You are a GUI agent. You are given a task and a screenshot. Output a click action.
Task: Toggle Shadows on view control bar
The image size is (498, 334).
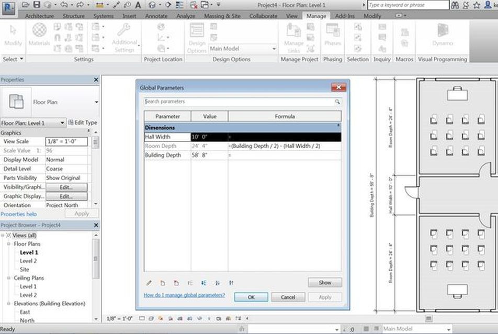coord(170,318)
